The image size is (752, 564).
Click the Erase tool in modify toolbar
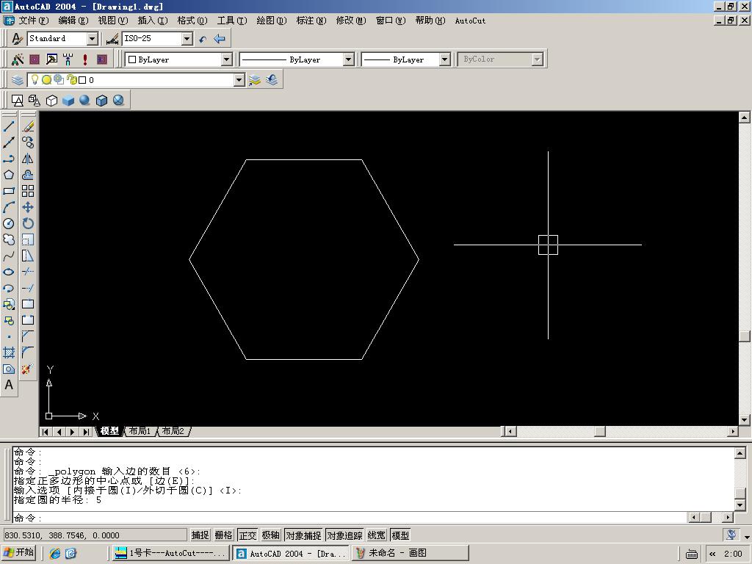(28, 126)
